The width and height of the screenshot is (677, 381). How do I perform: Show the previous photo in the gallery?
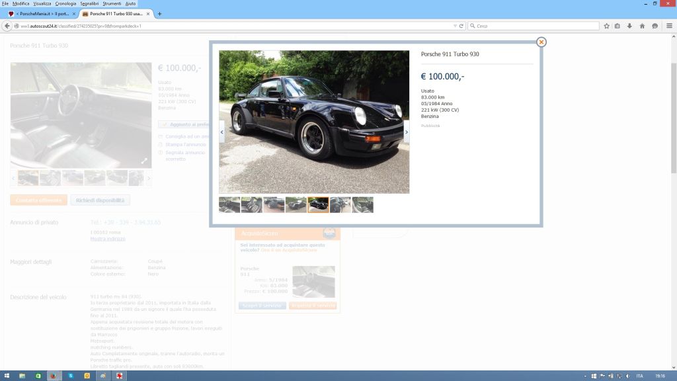[x=222, y=132]
